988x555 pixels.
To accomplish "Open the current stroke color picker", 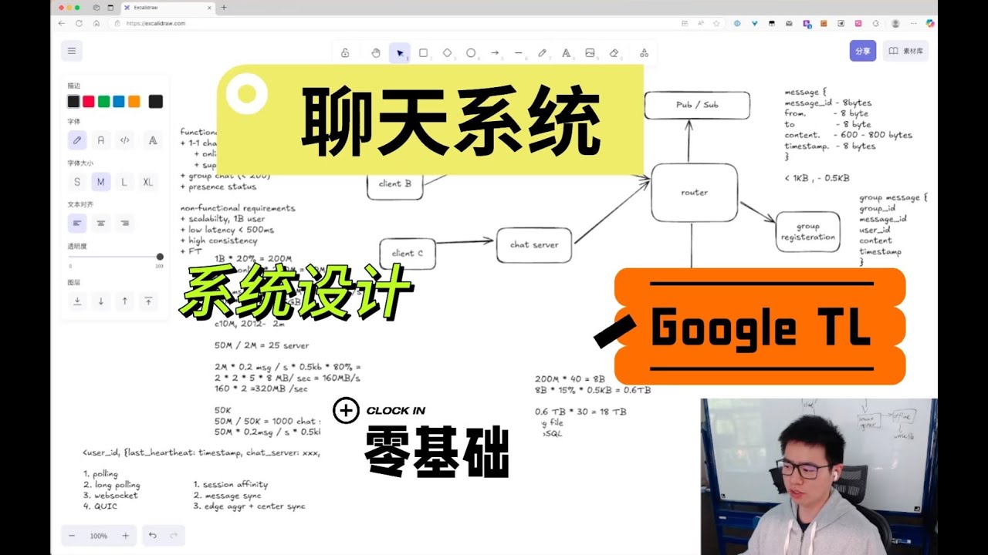I will click(156, 102).
